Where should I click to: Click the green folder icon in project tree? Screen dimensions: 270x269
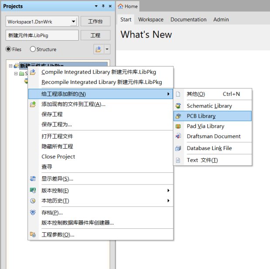pos(22,73)
